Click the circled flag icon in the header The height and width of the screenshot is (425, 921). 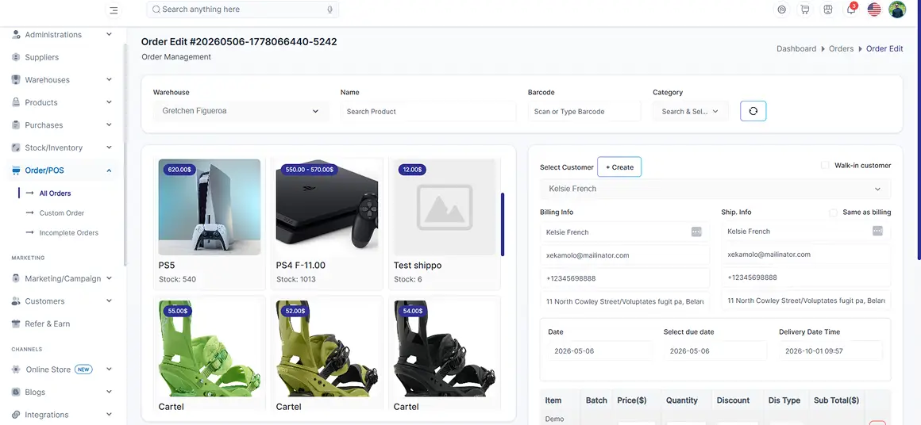click(781, 10)
